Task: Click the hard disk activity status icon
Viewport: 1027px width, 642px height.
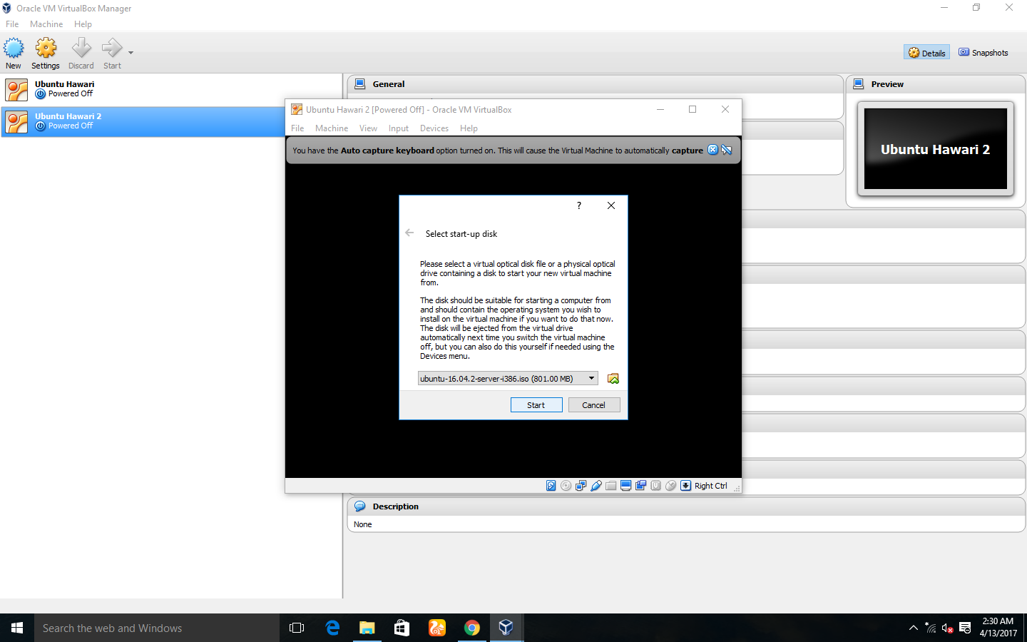Action: point(551,486)
